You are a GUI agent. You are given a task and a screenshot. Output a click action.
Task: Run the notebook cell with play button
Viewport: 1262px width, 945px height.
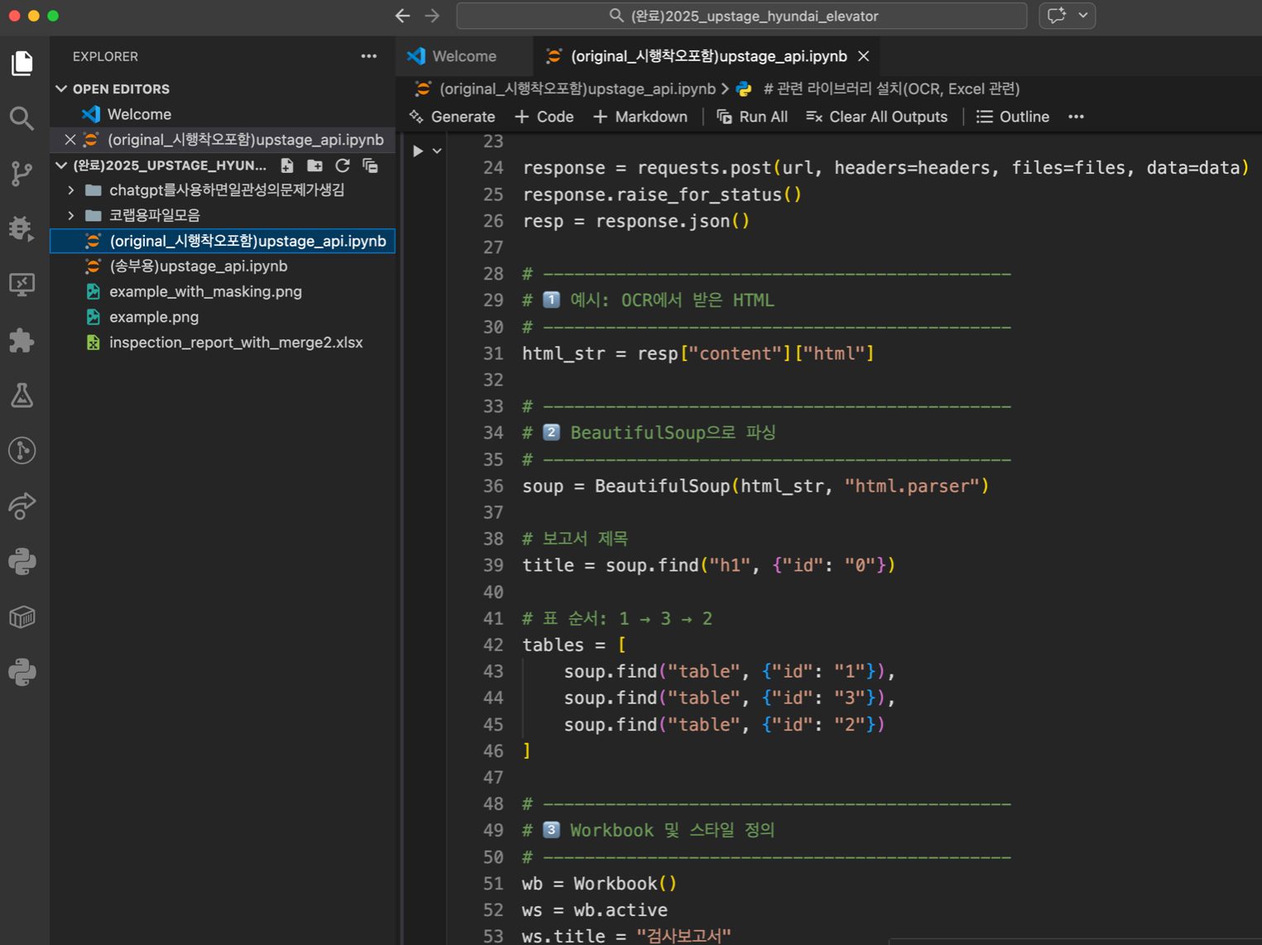click(x=418, y=151)
